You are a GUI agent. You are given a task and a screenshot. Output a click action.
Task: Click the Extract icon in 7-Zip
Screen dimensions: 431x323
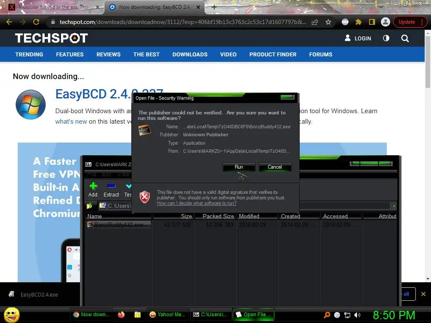[111, 186]
